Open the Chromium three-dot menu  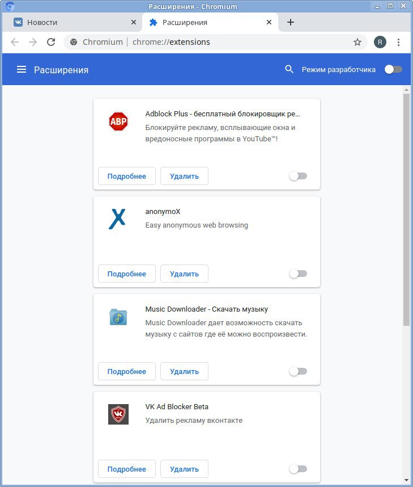coord(398,42)
